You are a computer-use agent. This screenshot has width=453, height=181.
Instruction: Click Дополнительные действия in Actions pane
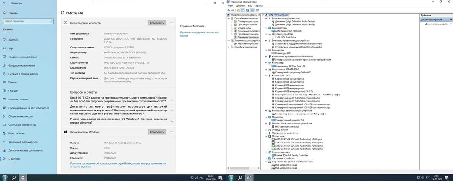(436, 24)
